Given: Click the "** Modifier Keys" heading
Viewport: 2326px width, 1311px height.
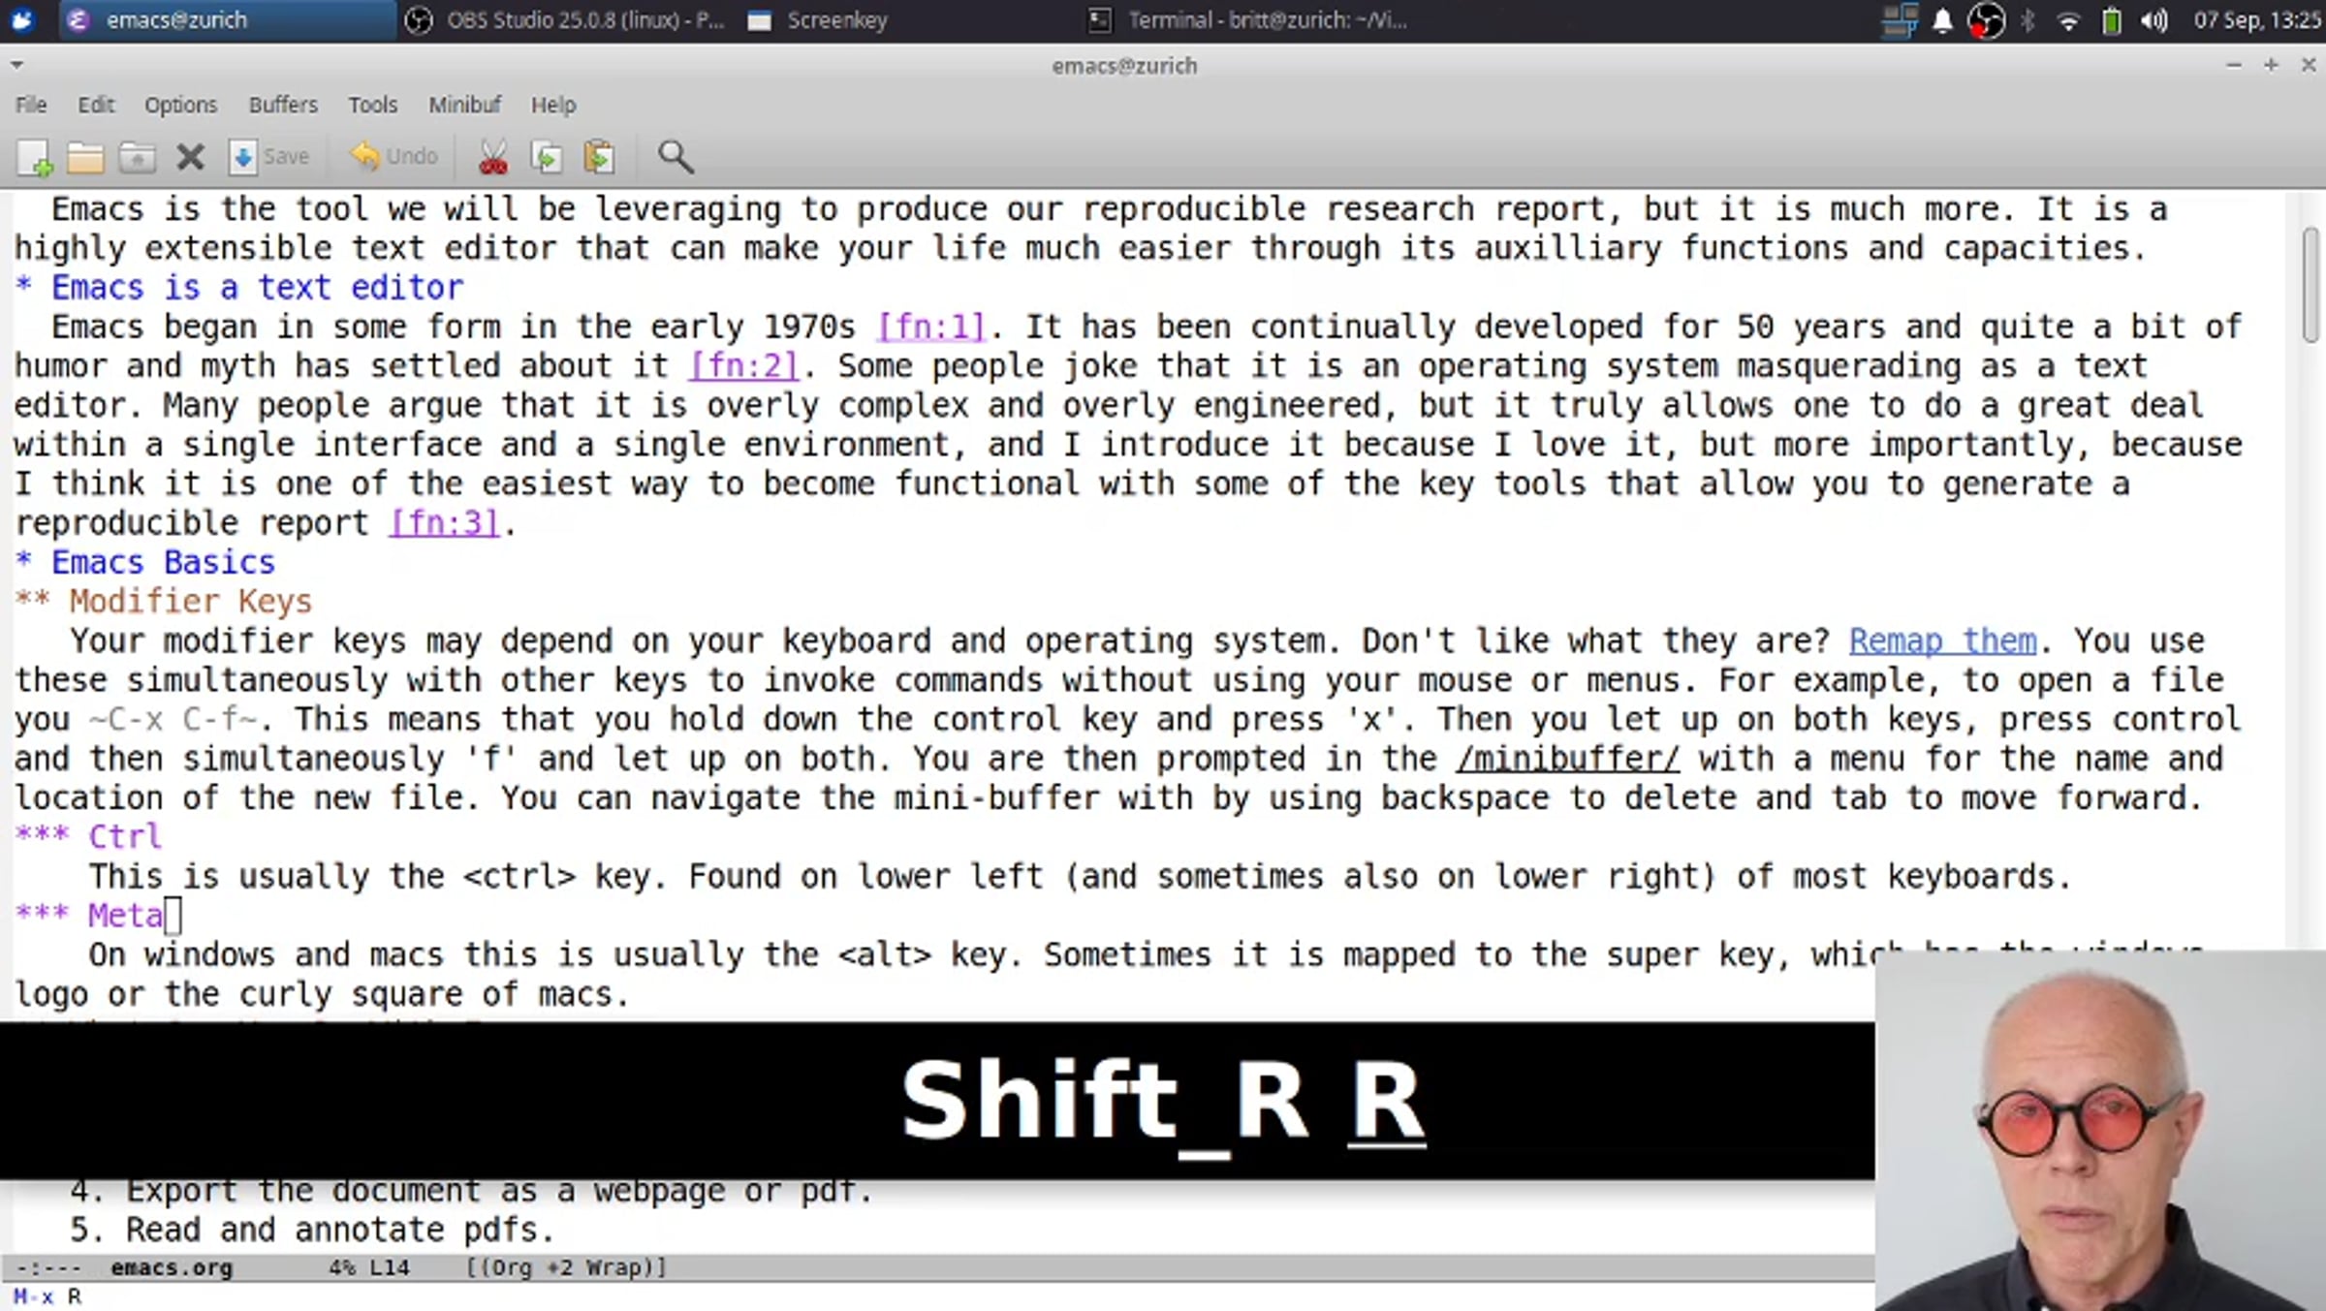Looking at the screenshot, I should (x=163, y=602).
